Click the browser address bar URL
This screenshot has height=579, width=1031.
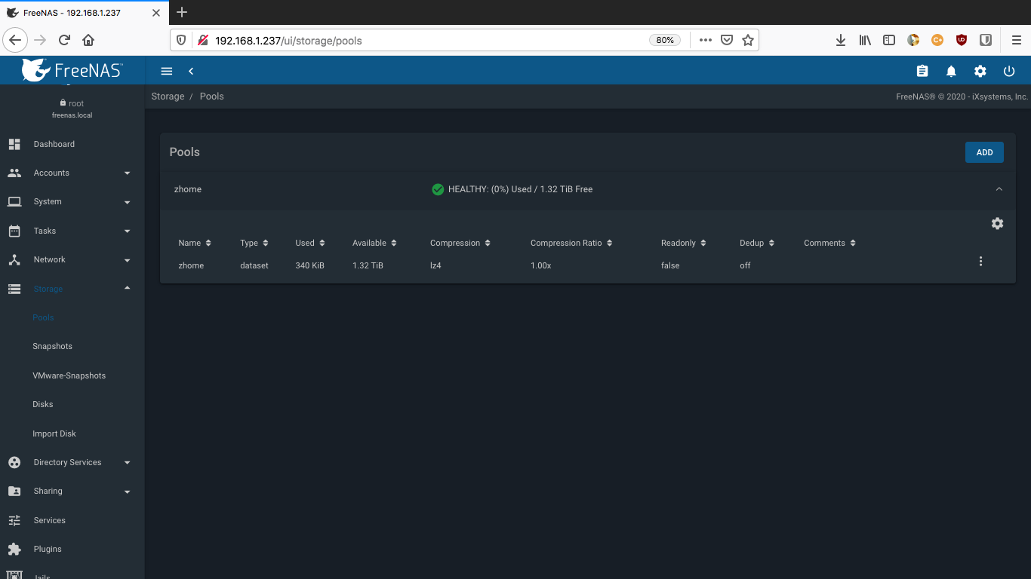(x=288, y=40)
